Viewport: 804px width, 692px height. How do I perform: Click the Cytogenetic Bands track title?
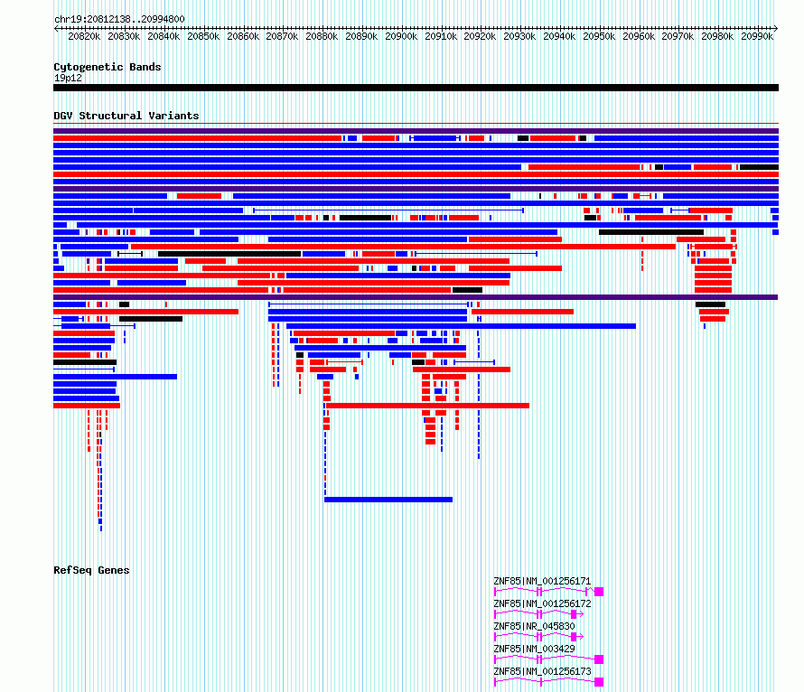(x=108, y=67)
